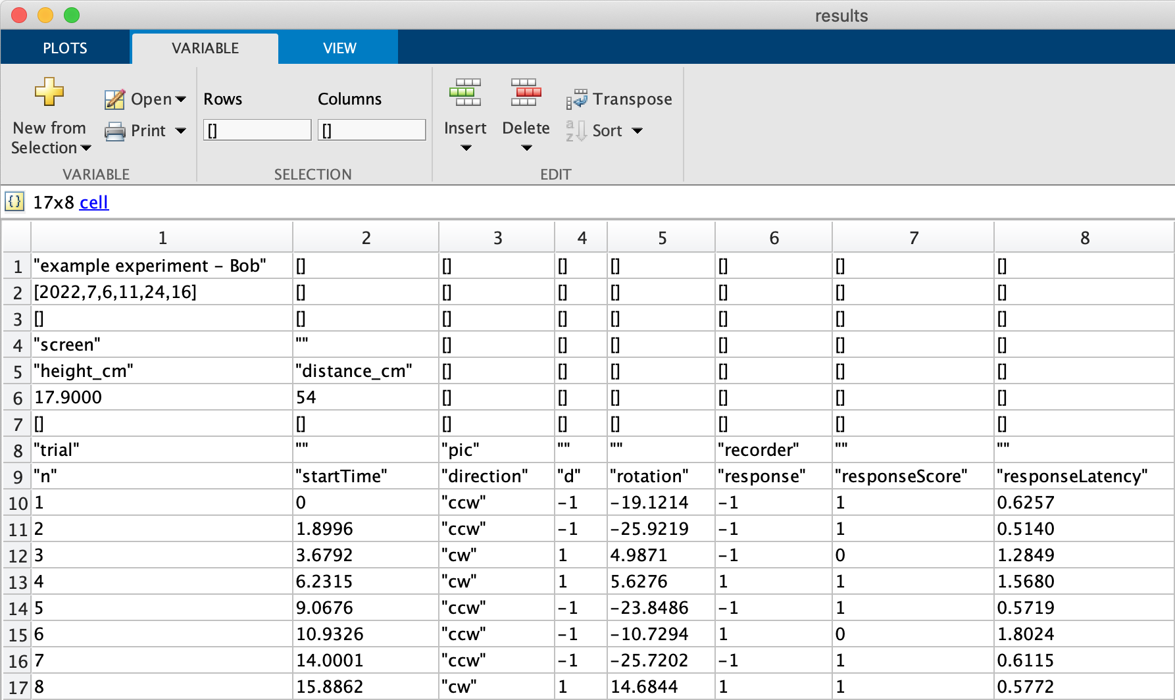Click the Transpose icon
Image resolution: width=1175 pixels, height=700 pixels.
click(576, 99)
